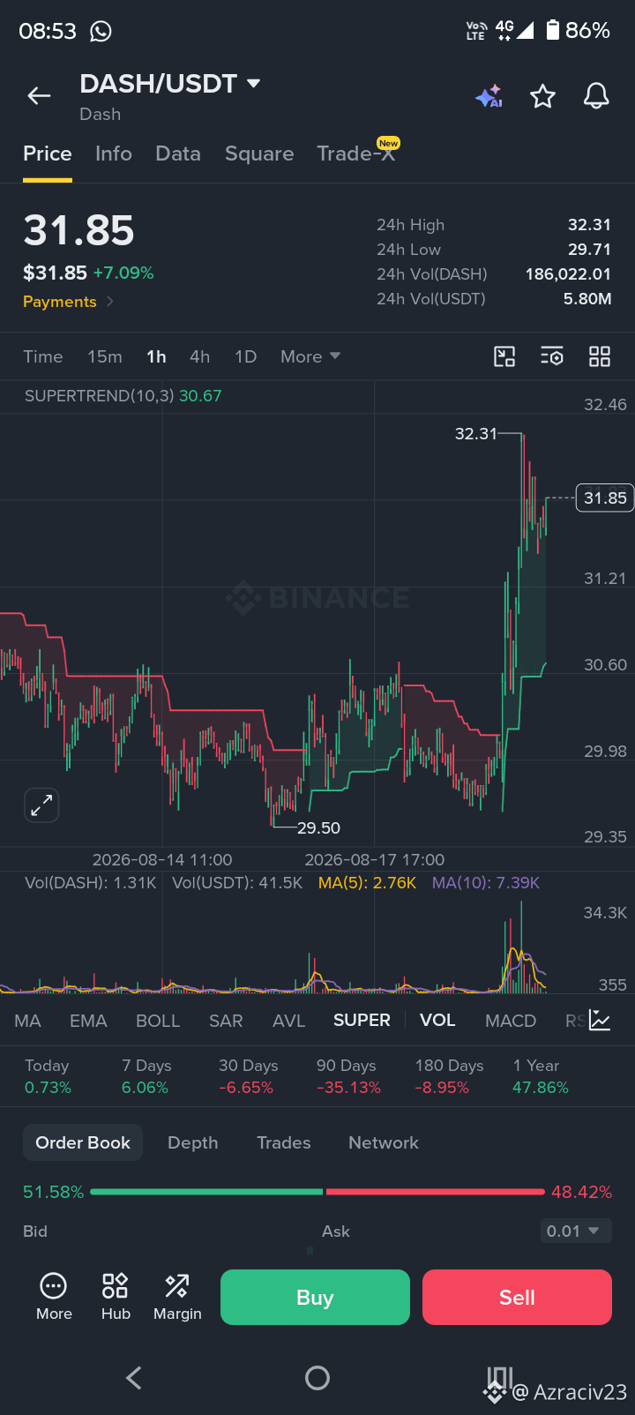Tap the red Sell button
This screenshot has height=1415, width=635.
tap(517, 1297)
